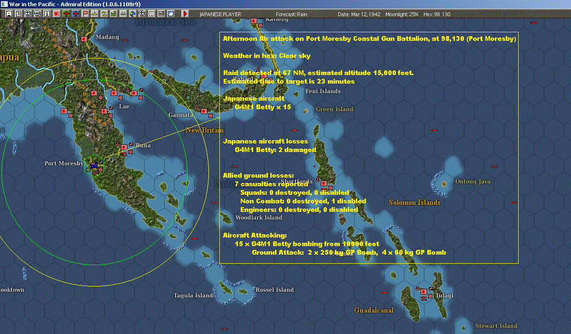Image resolution: width=571 pixels, height=334 pixels.
Task: Select the Japanese flag at Kavieng
Action: [254, 21]
